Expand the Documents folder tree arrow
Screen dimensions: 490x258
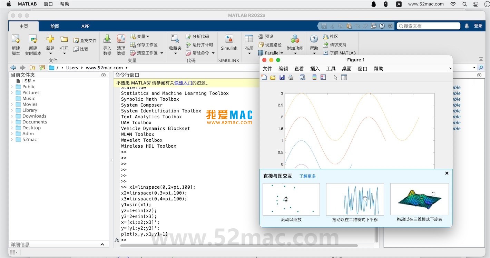12,122
